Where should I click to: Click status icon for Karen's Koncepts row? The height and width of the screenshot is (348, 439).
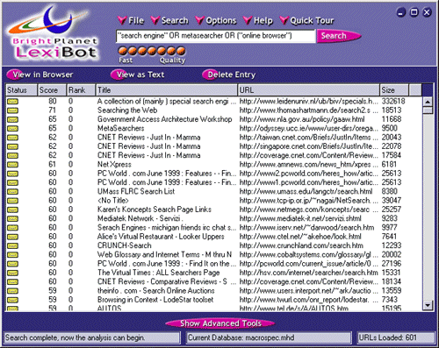pyautogui.click(x=12, y=210)
